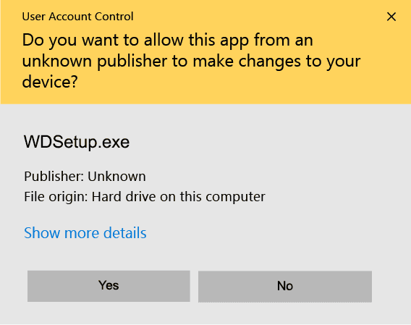Click the 'Unknown' publisher value
The width and height of the screenshot is (411, 325).
click(116, 176)
